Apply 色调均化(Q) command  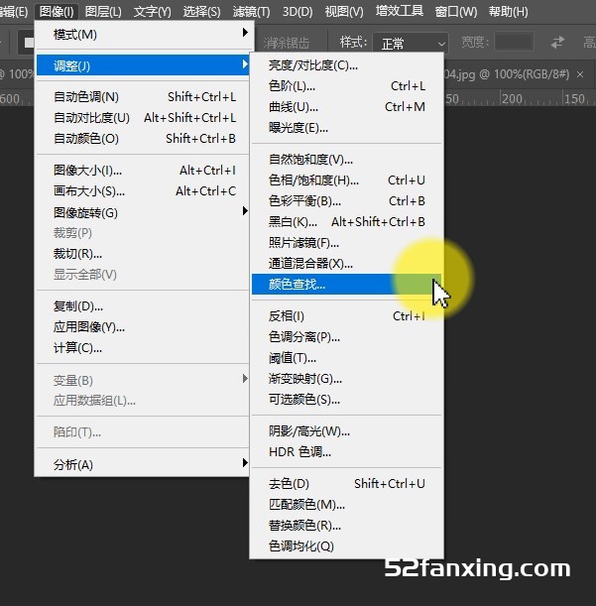coord(346,546)
